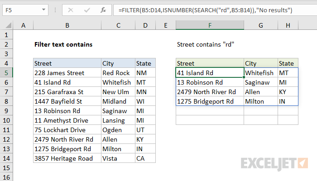The height and width of the screenshot is (181, 317).
Task: Select "2479 North River Rd" in column F
Action: pos(210,92)
